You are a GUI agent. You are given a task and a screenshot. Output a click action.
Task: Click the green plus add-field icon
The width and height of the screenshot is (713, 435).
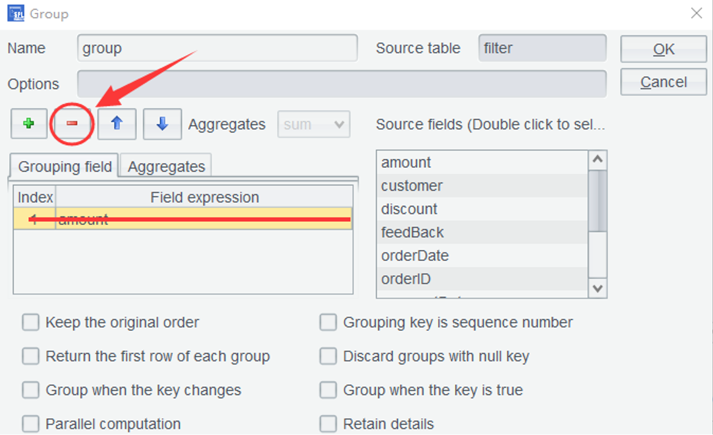coord(29,124)
